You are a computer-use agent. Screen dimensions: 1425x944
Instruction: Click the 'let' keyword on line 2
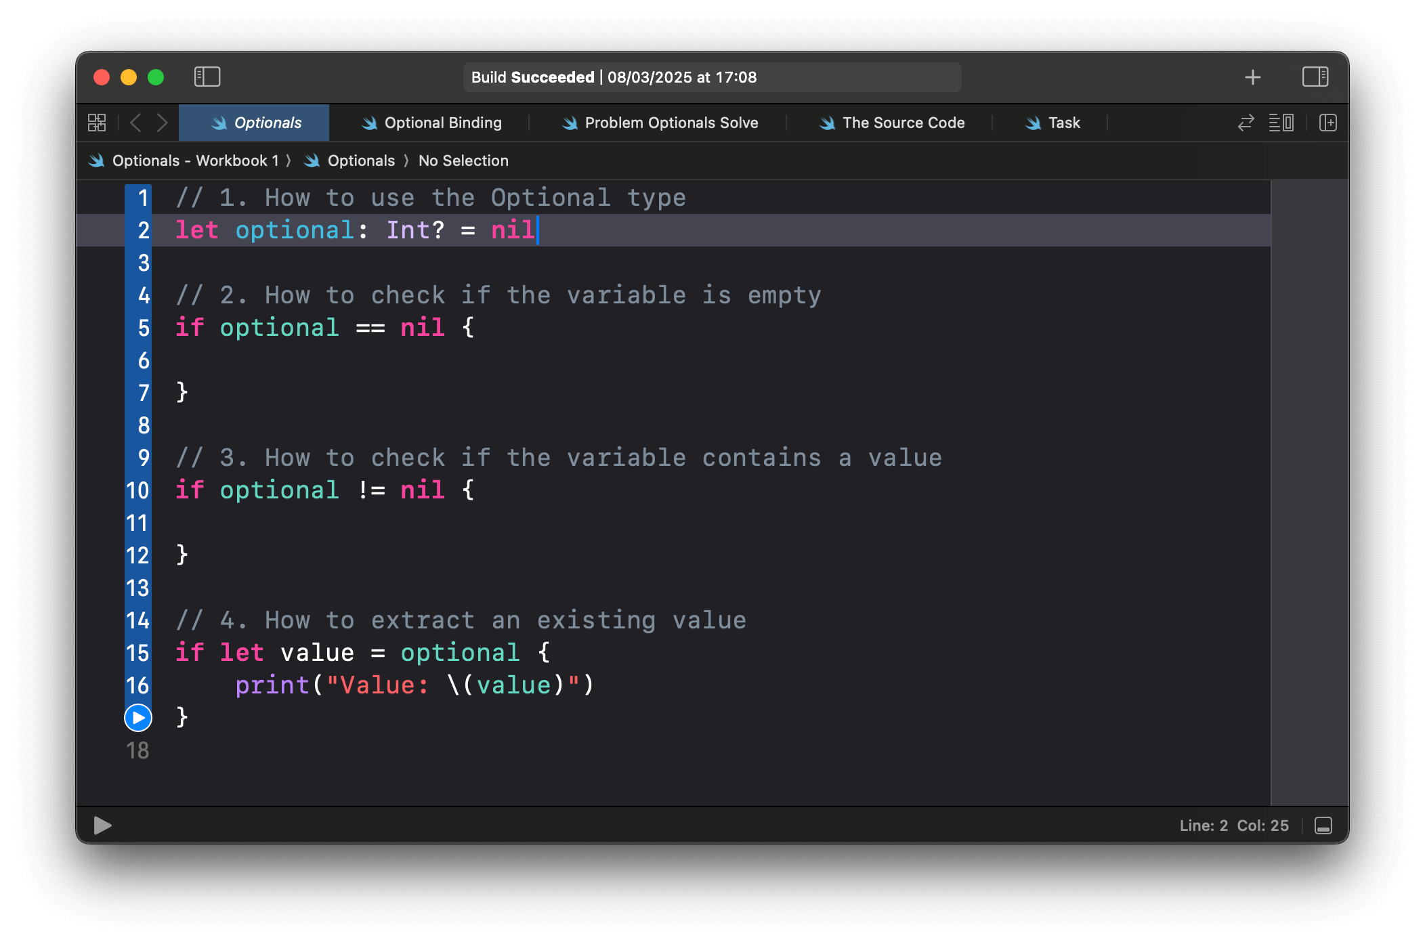197,230
